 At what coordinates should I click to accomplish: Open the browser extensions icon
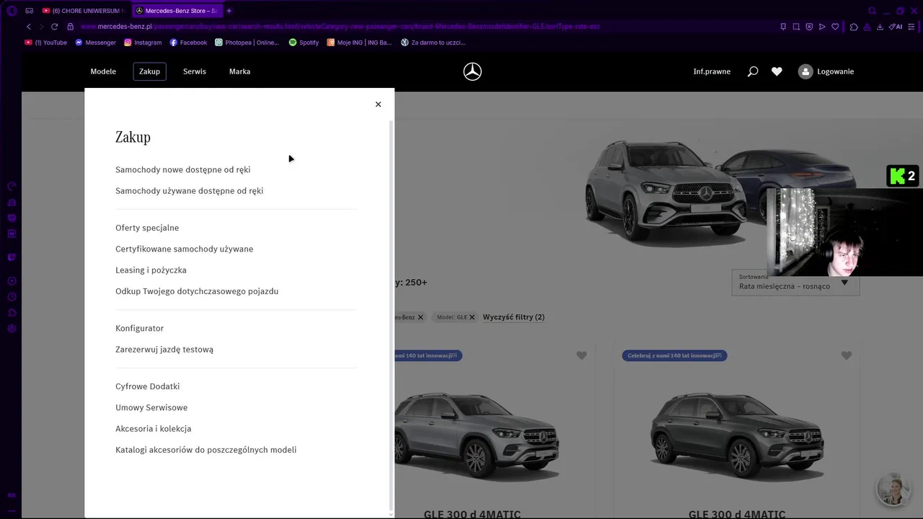[854, 27]
